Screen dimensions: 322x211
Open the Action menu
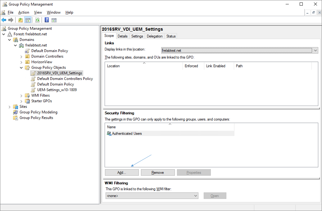pos(24,12)
